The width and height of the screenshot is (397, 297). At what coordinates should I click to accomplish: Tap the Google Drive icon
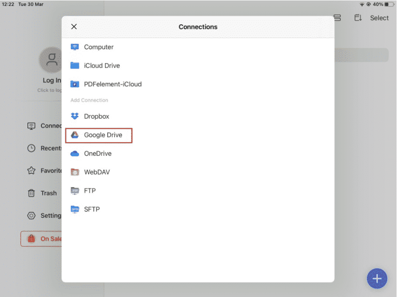(75, 135)
